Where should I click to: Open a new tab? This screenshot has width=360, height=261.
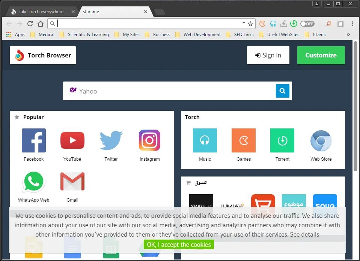click(159, 12)
